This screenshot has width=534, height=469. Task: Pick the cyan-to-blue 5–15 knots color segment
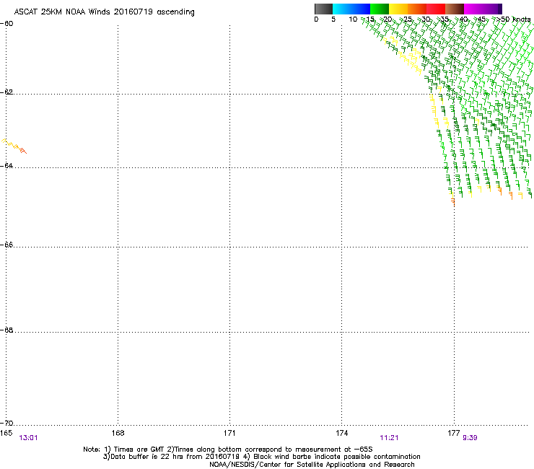[x=351, y=9]
